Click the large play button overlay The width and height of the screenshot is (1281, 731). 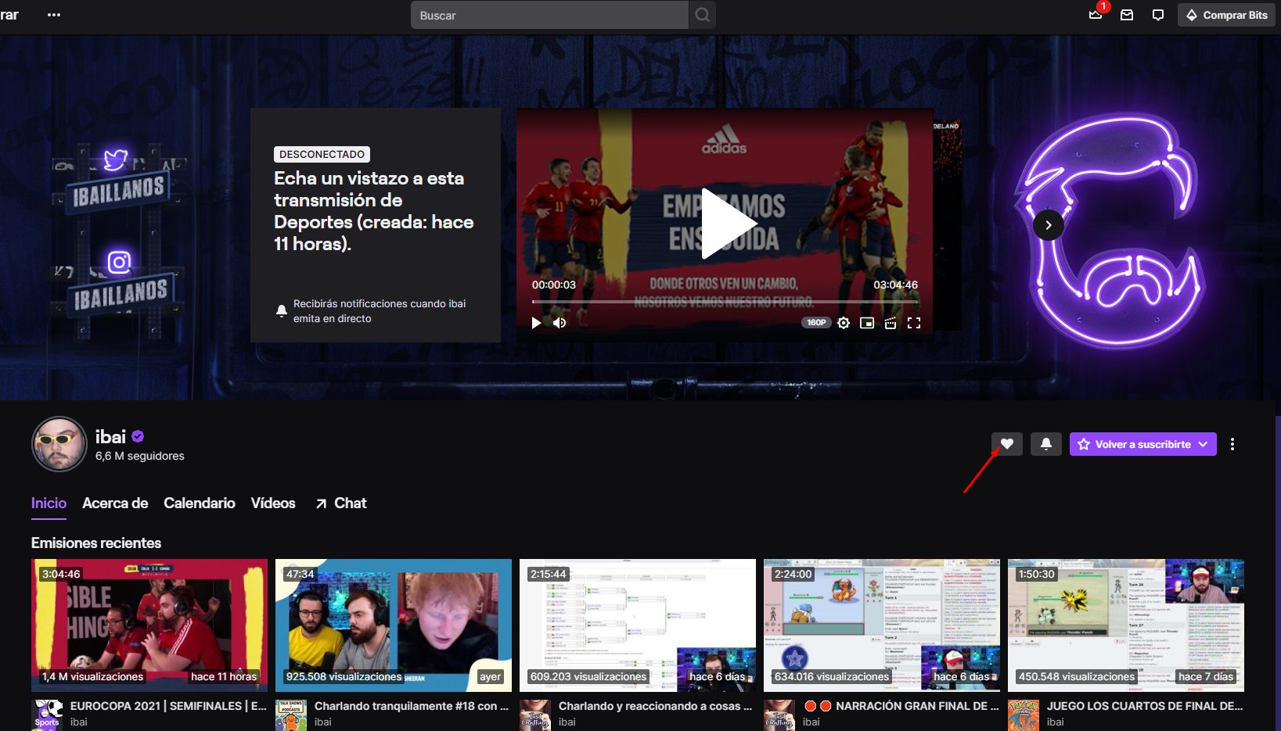[725, 224]
